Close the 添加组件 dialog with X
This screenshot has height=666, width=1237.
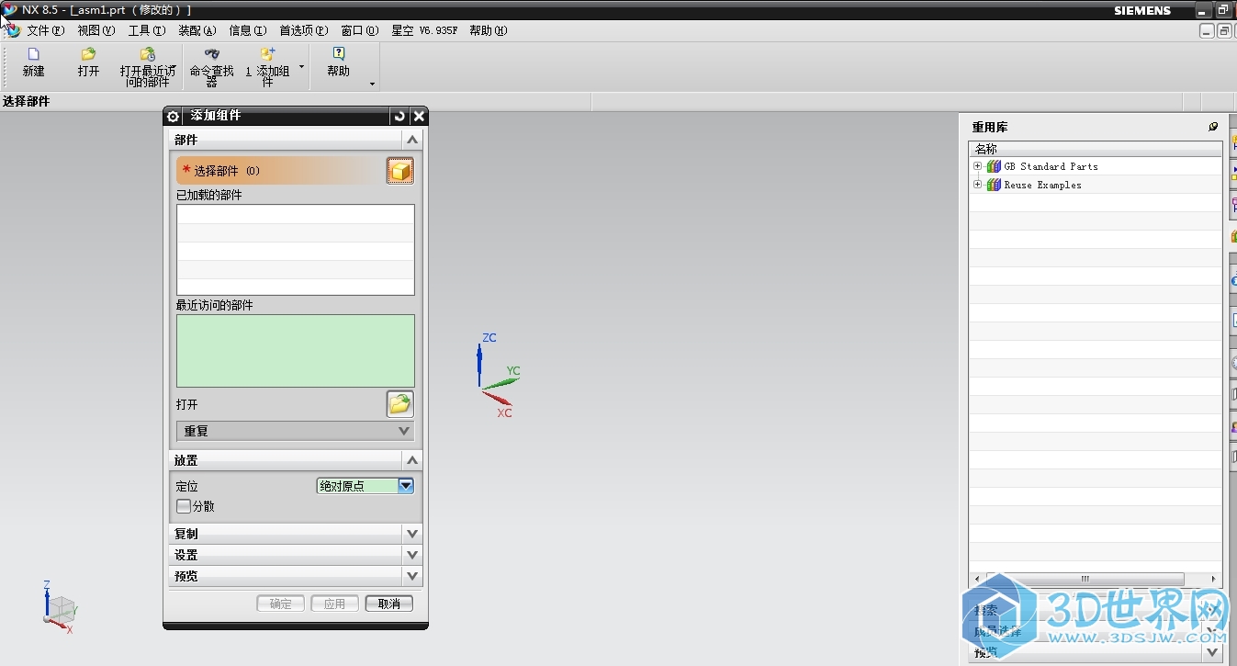point(419,116)
